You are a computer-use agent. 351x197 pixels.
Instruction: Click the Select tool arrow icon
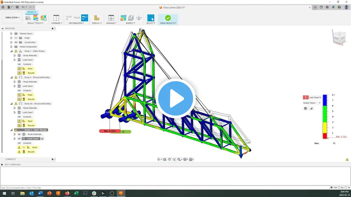click(x=151, y=18)
